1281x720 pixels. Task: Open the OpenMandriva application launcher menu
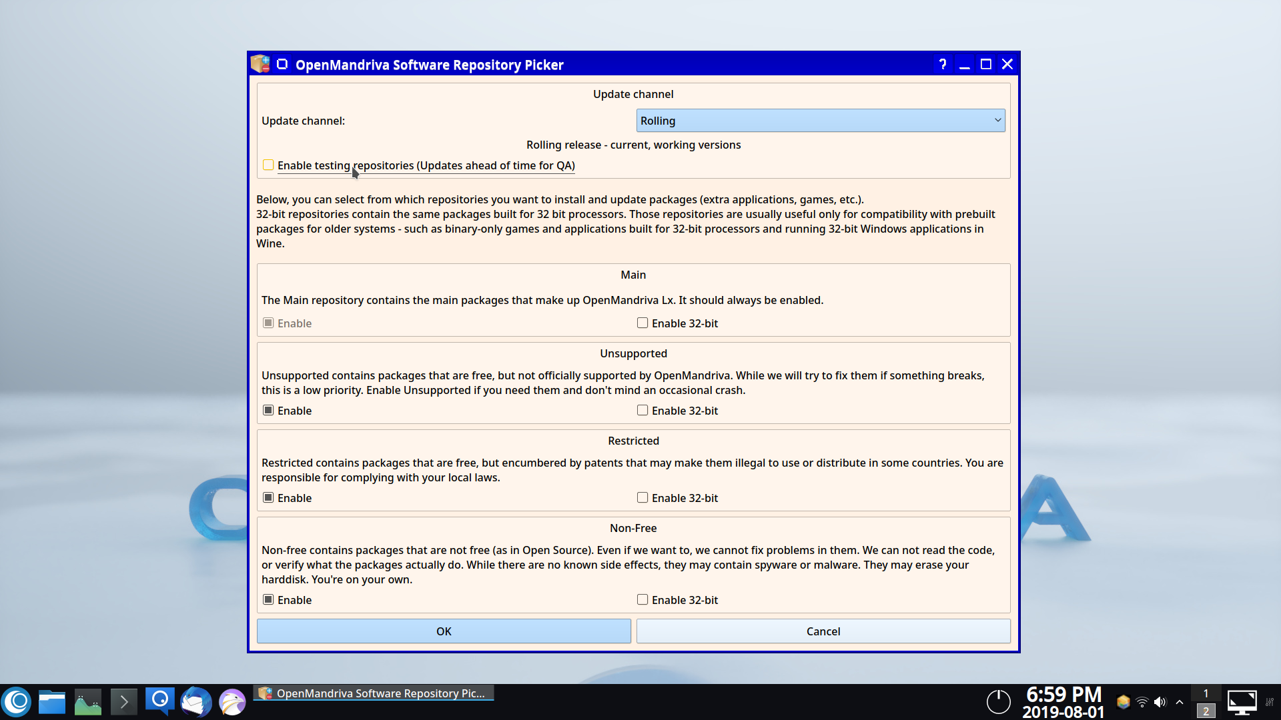click(x=17, y=702)
